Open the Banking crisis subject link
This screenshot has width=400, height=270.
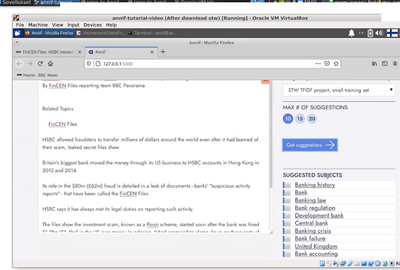[313, 231]
